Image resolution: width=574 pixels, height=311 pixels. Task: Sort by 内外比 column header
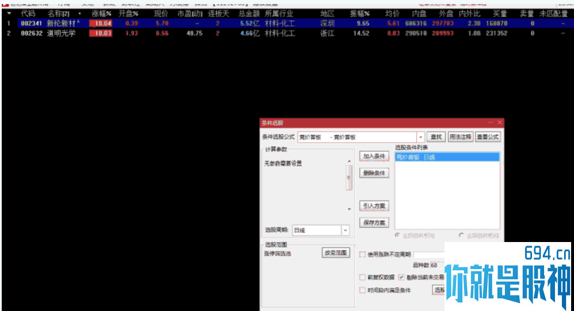pos(470,14)
